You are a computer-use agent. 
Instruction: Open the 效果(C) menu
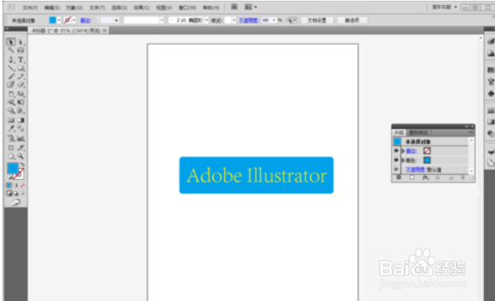(x=142, y=7)
